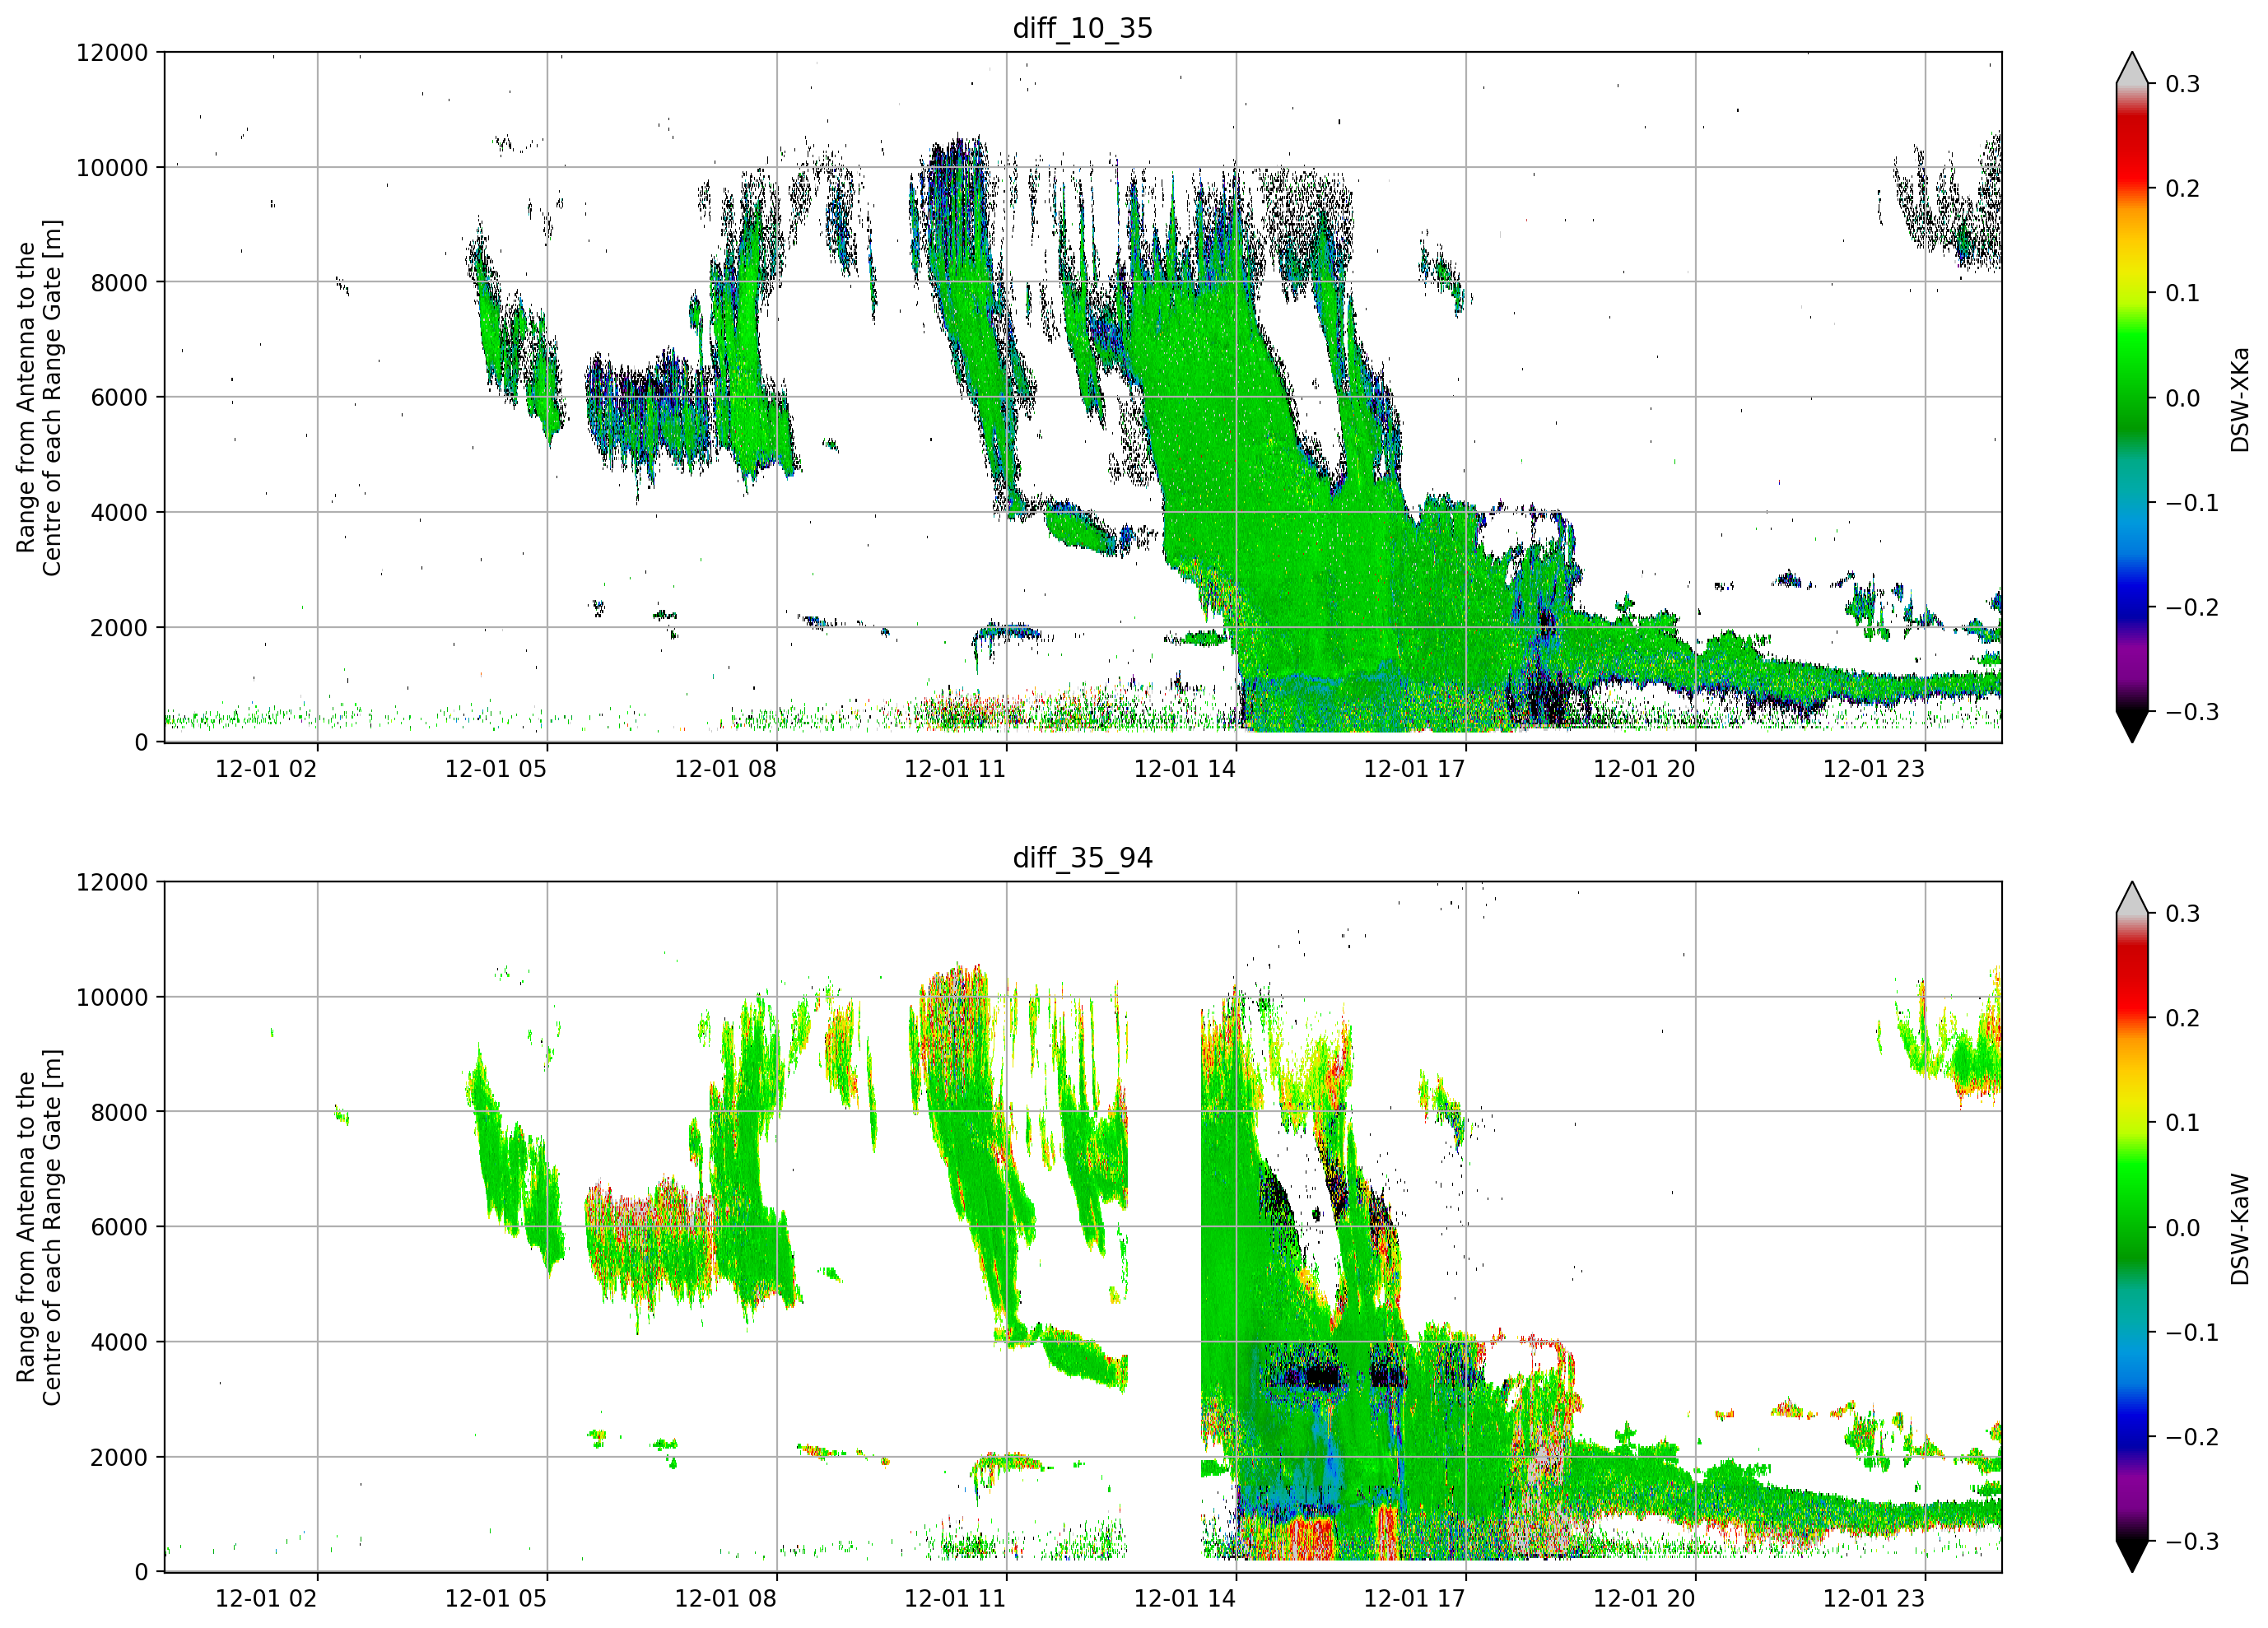Click the 0.0 tick on DSW-KaW colorbar
Screen dimensions: 2268x1628
click(2183, 1228)
